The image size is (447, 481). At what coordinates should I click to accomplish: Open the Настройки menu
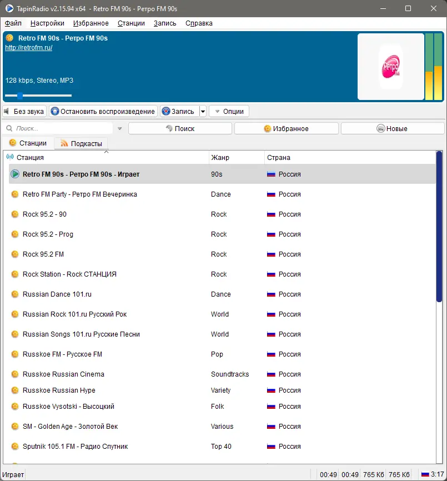[47, 23]
